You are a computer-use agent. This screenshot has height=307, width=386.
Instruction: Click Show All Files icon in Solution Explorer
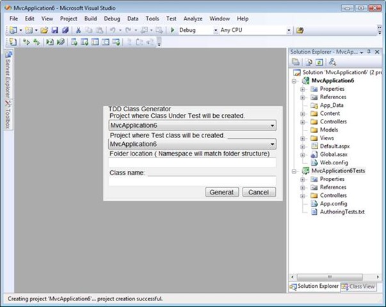click(x=309, y=62)
